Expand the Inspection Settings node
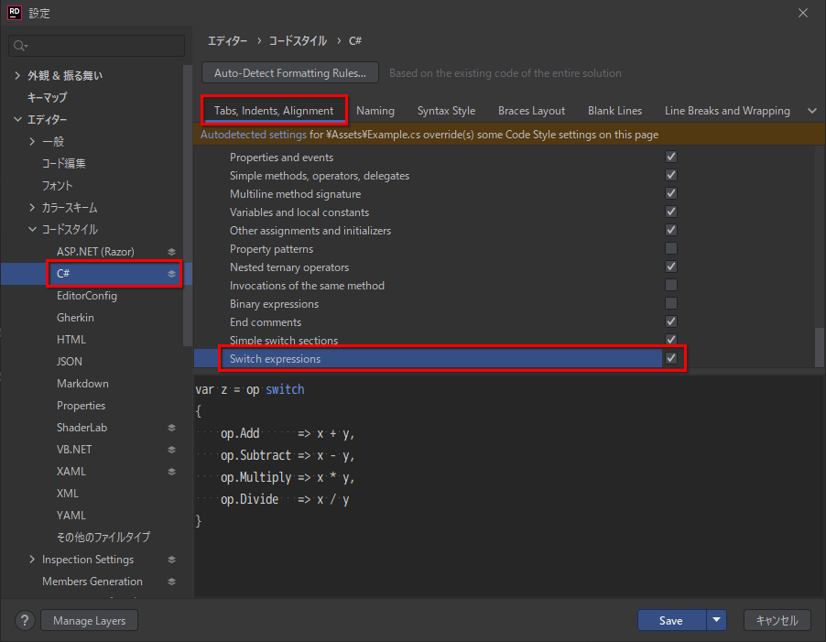Screen dimensions: 826x642 tap(32, 560)
